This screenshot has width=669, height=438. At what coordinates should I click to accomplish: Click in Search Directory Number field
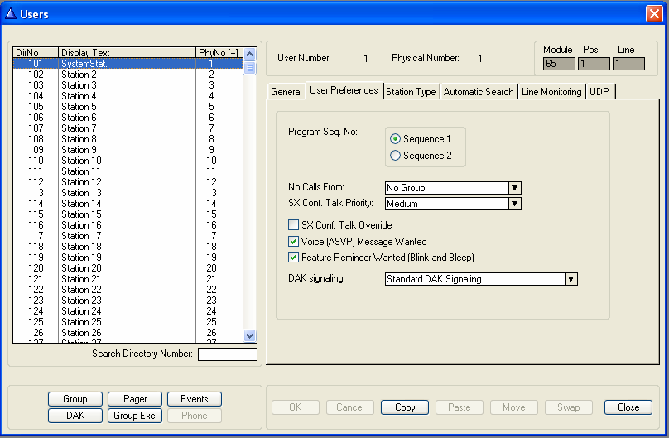pyautogui.click(x=227, y=354)
